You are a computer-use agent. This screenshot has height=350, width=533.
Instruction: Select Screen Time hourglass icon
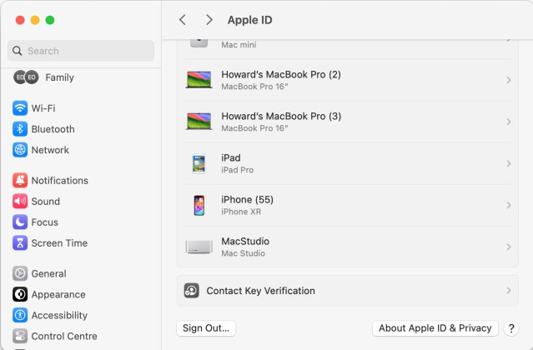20,243
